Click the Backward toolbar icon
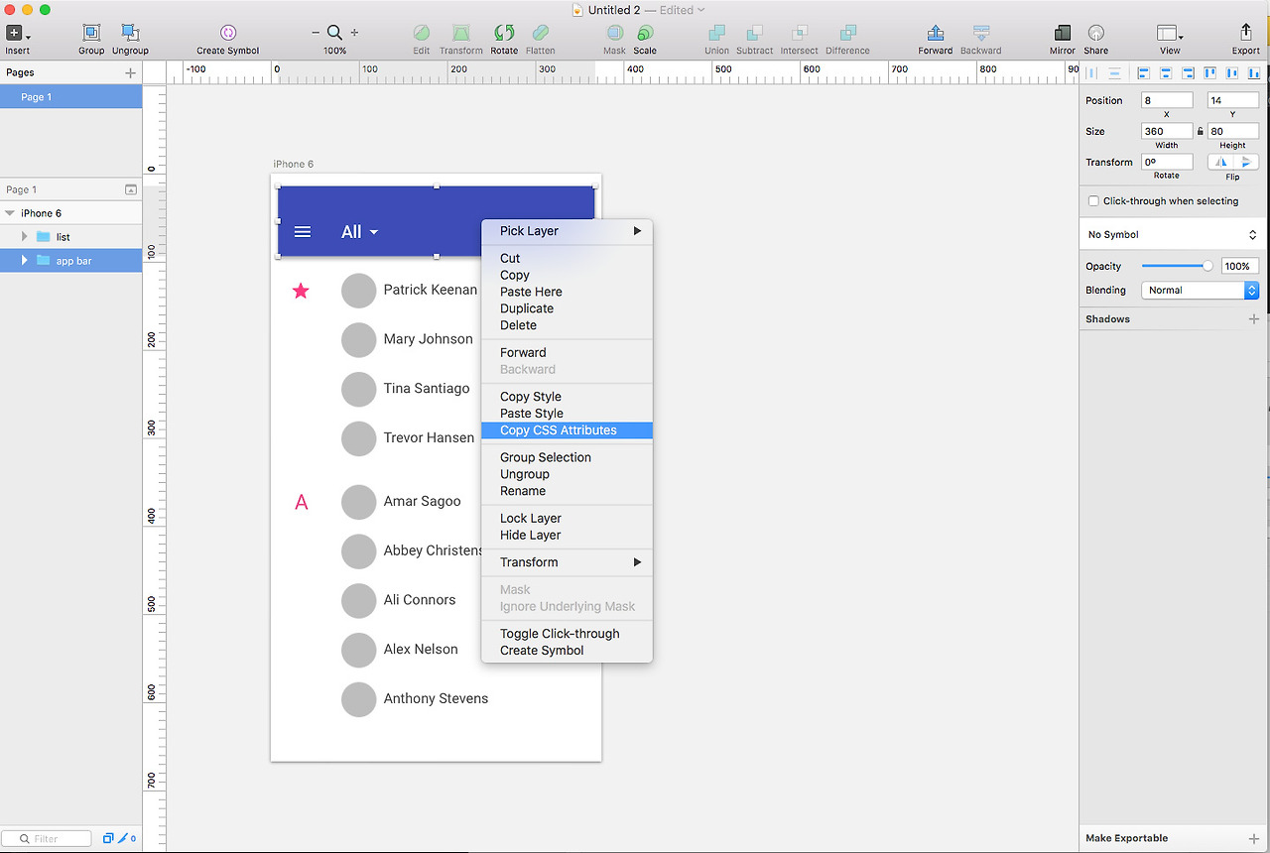 point(980,33)
